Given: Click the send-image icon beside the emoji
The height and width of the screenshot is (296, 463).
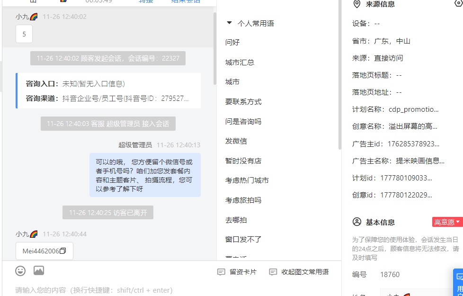Looking at the screenshot, I should 39,270.
